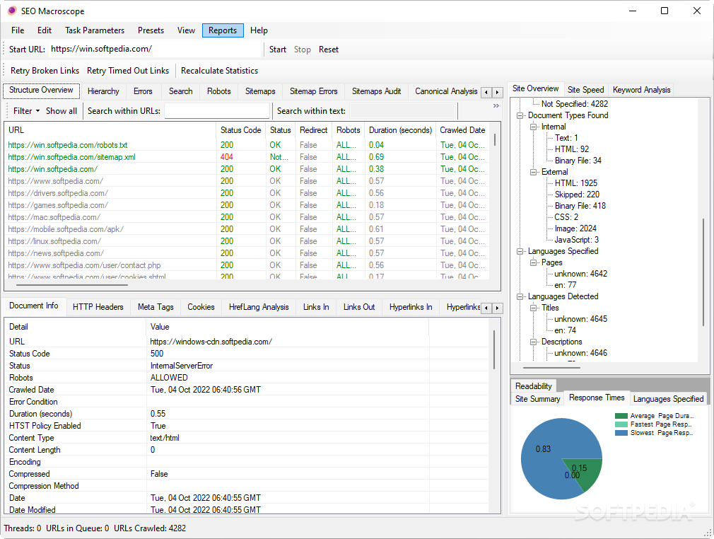This screenshot has height=539, width=714.
Task: Click the Show all button
Action: click(x=62, y=111)
